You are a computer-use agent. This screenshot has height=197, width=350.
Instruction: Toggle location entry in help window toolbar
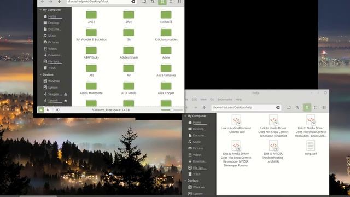click(289, 107)
